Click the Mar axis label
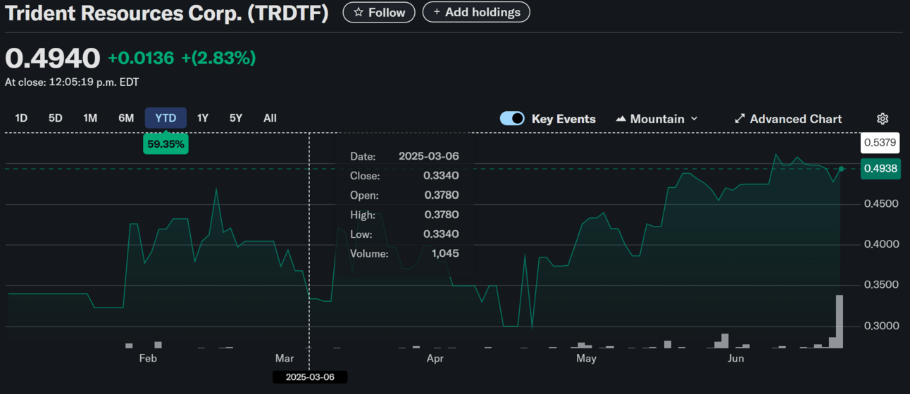 click(x=285, y=359)
